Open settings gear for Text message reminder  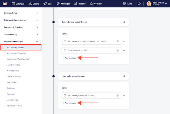[118, 95]
